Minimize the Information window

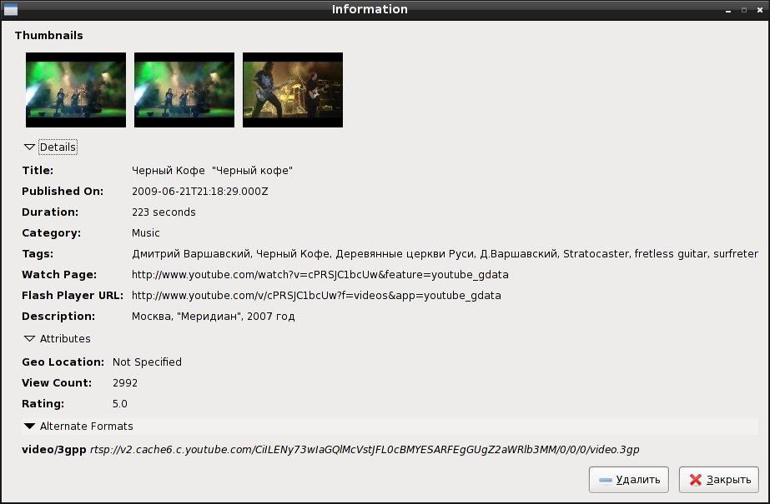tap(728, 10)
